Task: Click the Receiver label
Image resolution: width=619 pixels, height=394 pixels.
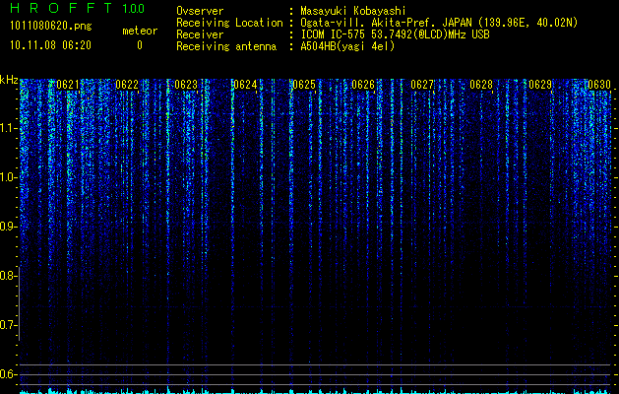Action: pos(200,34)
